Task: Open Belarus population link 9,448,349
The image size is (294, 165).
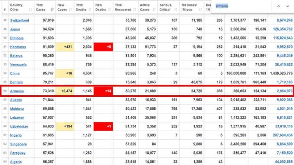Action: point(285,56)
